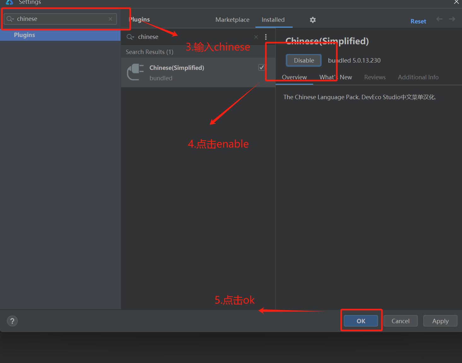Click the DevEco Studio logo in title bar

point(9,2)
